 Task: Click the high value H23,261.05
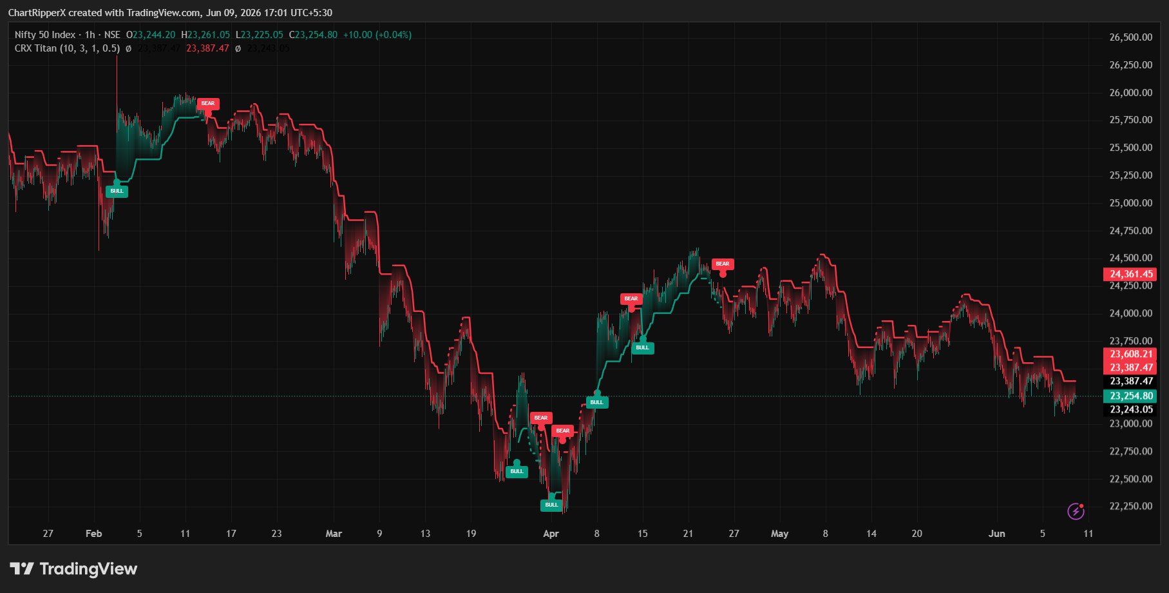(x=205, y=35)
